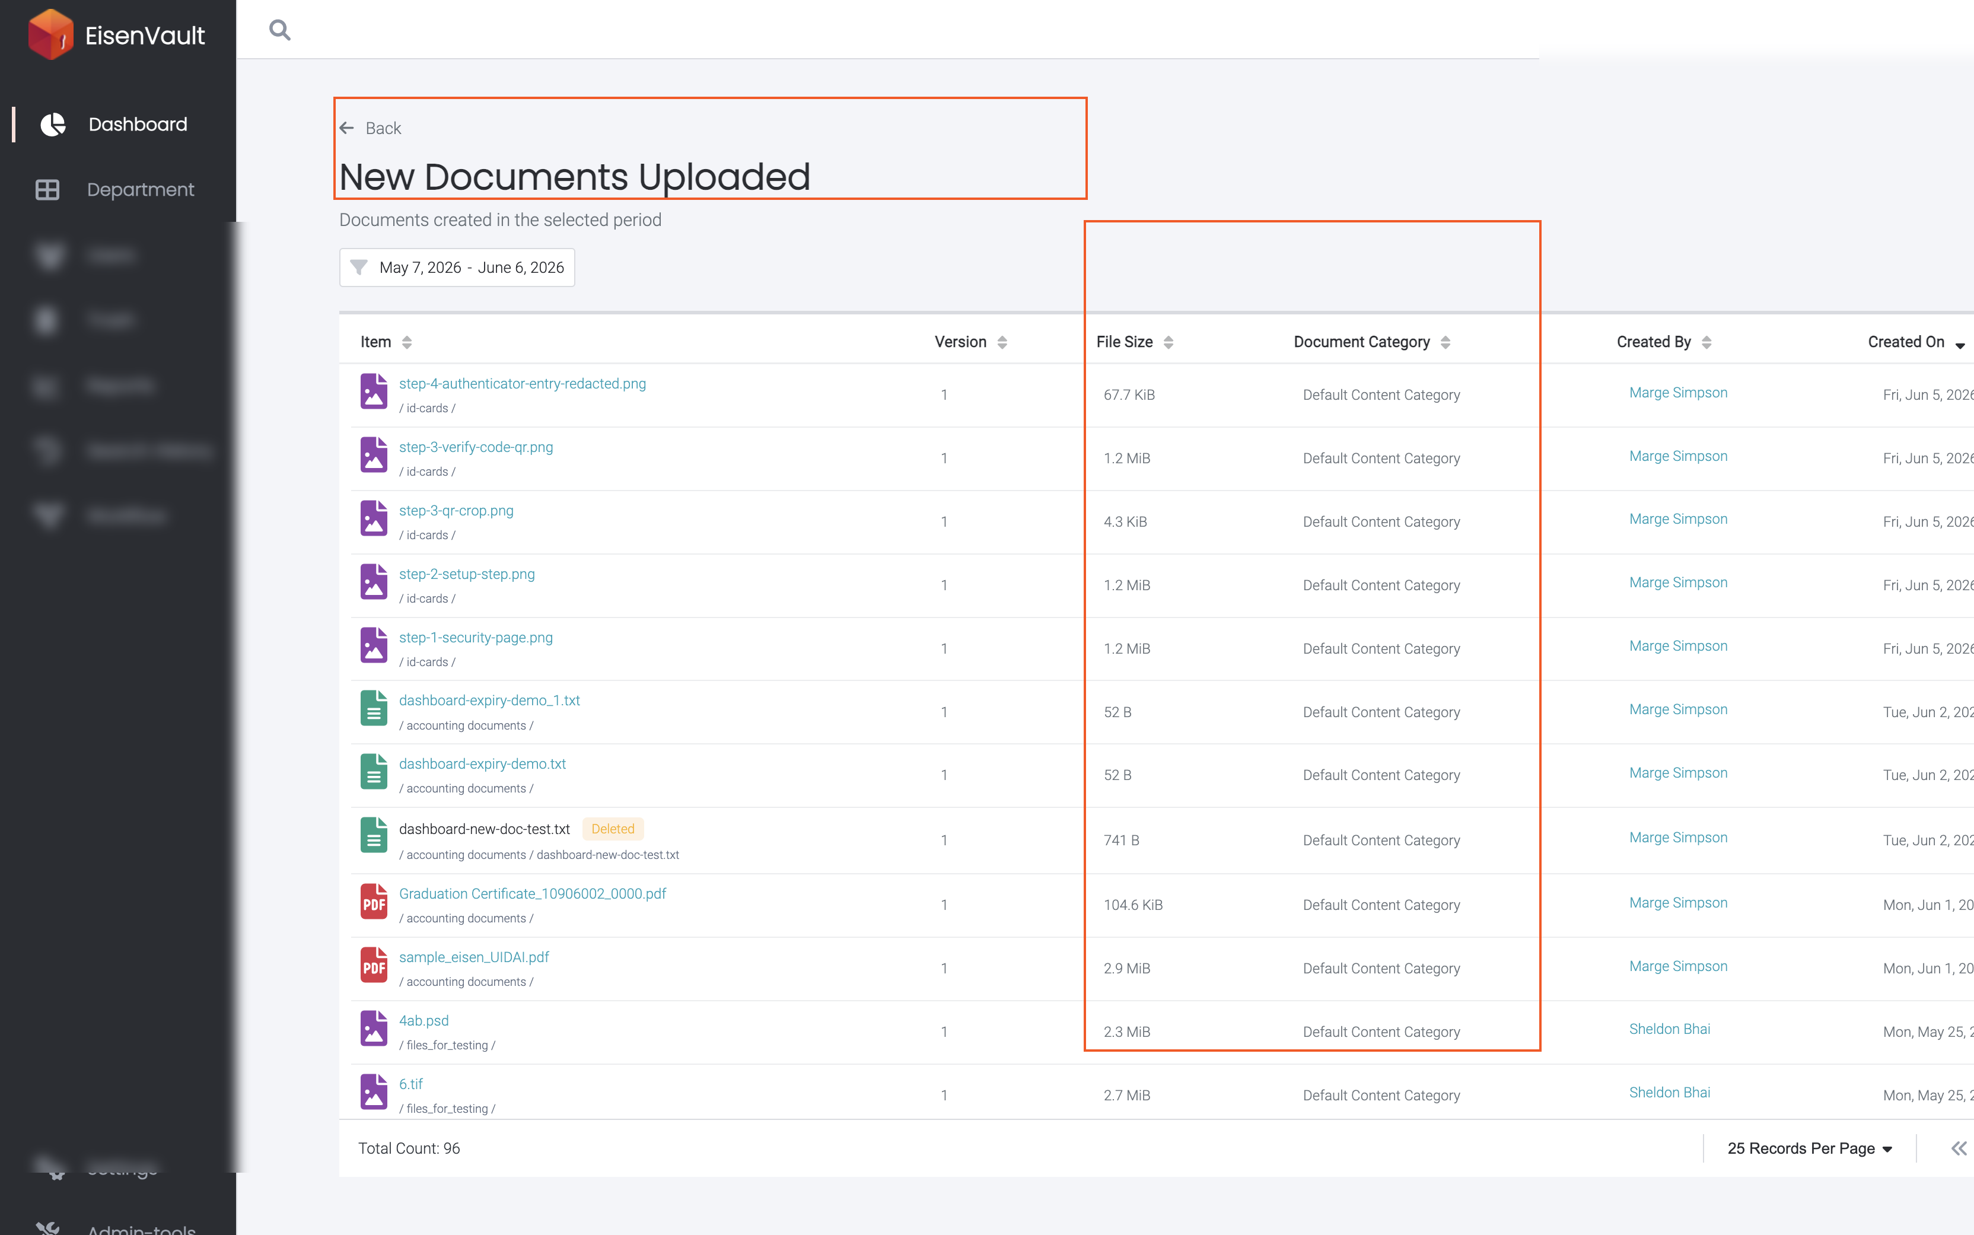Click the EisenVault logo
This screenshot has height=1235, width=1974.
pos(117,34)
